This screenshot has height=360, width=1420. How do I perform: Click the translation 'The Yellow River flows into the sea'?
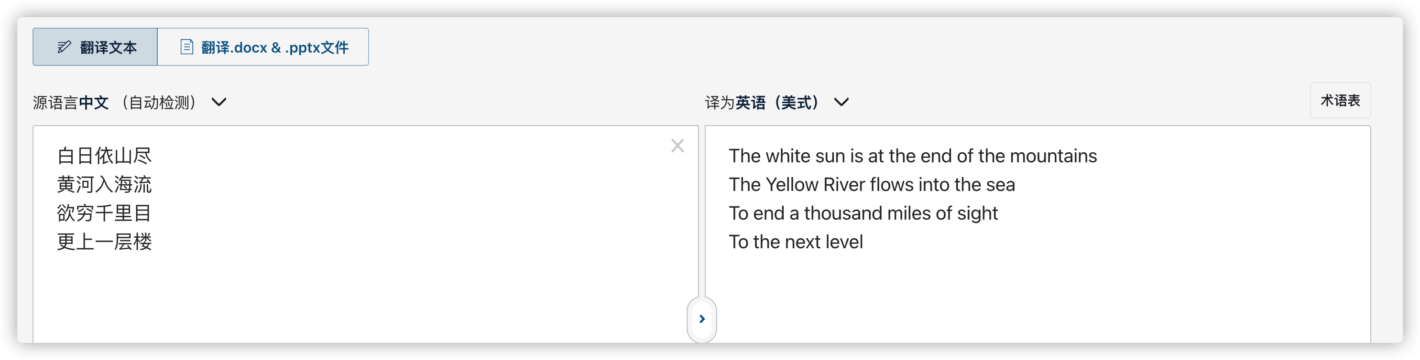point(872,184)
